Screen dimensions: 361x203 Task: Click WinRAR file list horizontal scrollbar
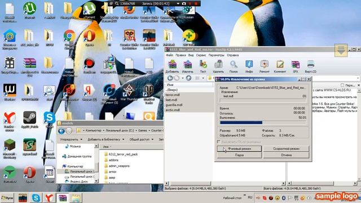tap(225, 183)
